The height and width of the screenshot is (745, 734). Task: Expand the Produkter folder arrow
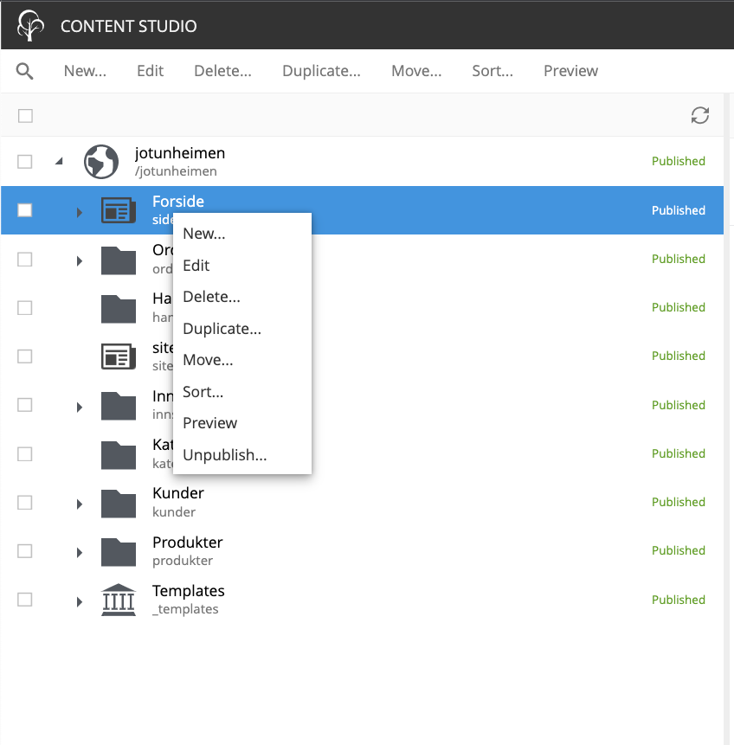click(80, 552)
